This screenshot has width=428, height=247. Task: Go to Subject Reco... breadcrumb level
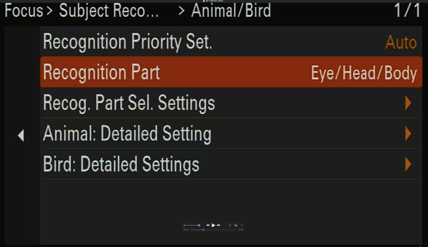tap(109, 11)
